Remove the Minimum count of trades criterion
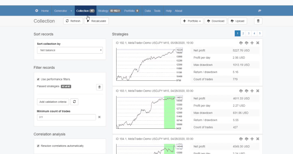 (99, 117)
